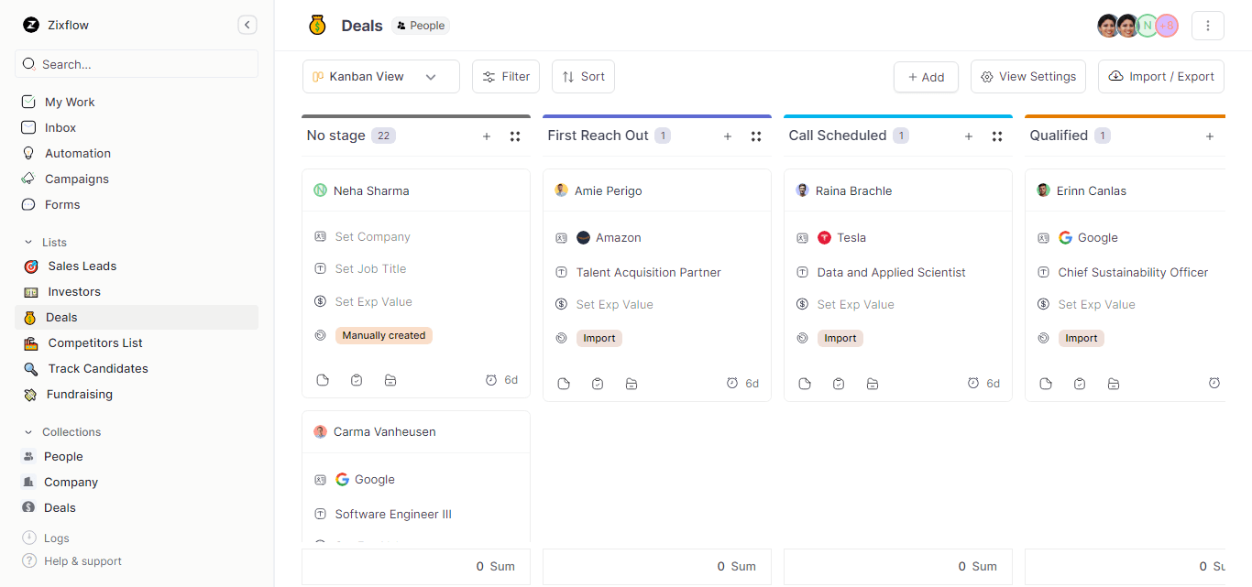Click the purple stage bar above First Reach Out
Image resolution: width=1252 pixels, height=587 pixels.
point(656,116)
